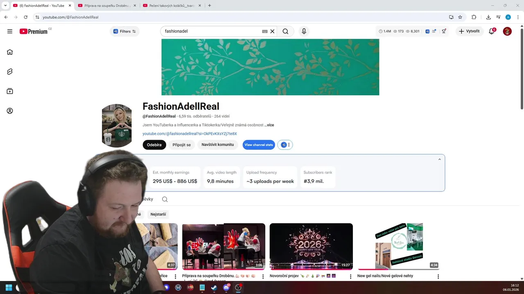Screen dimensions: 524x294
Task: Click the FashionAdellReal channel avatar
Action: click(117, 126)
